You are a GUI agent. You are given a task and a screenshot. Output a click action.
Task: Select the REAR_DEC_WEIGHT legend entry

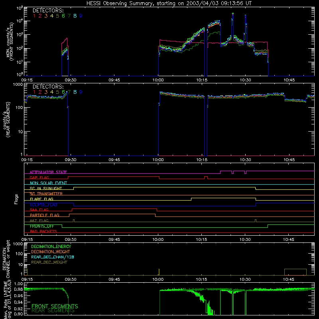[x=49, y=262]
